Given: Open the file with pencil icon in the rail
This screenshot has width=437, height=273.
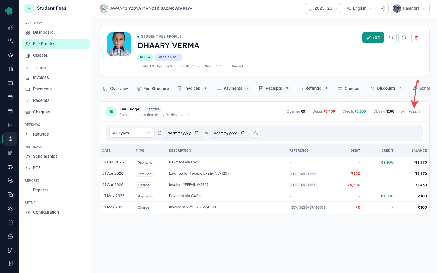Looking at the screenshot, I should tap(10, 251).
